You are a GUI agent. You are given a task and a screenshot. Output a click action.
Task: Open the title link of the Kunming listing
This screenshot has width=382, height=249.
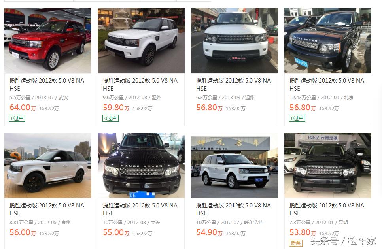click(327, 209)
